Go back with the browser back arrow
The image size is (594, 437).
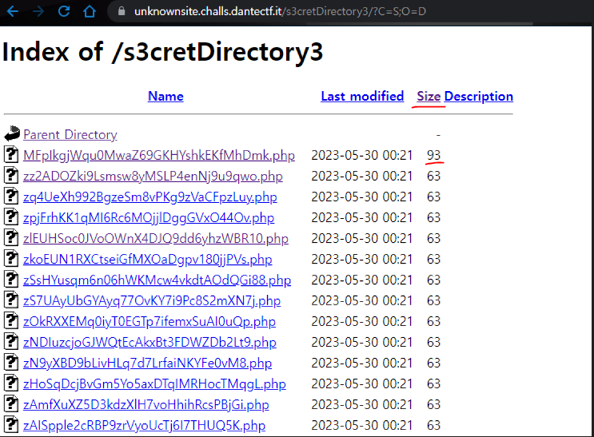(x=13, y=11)
